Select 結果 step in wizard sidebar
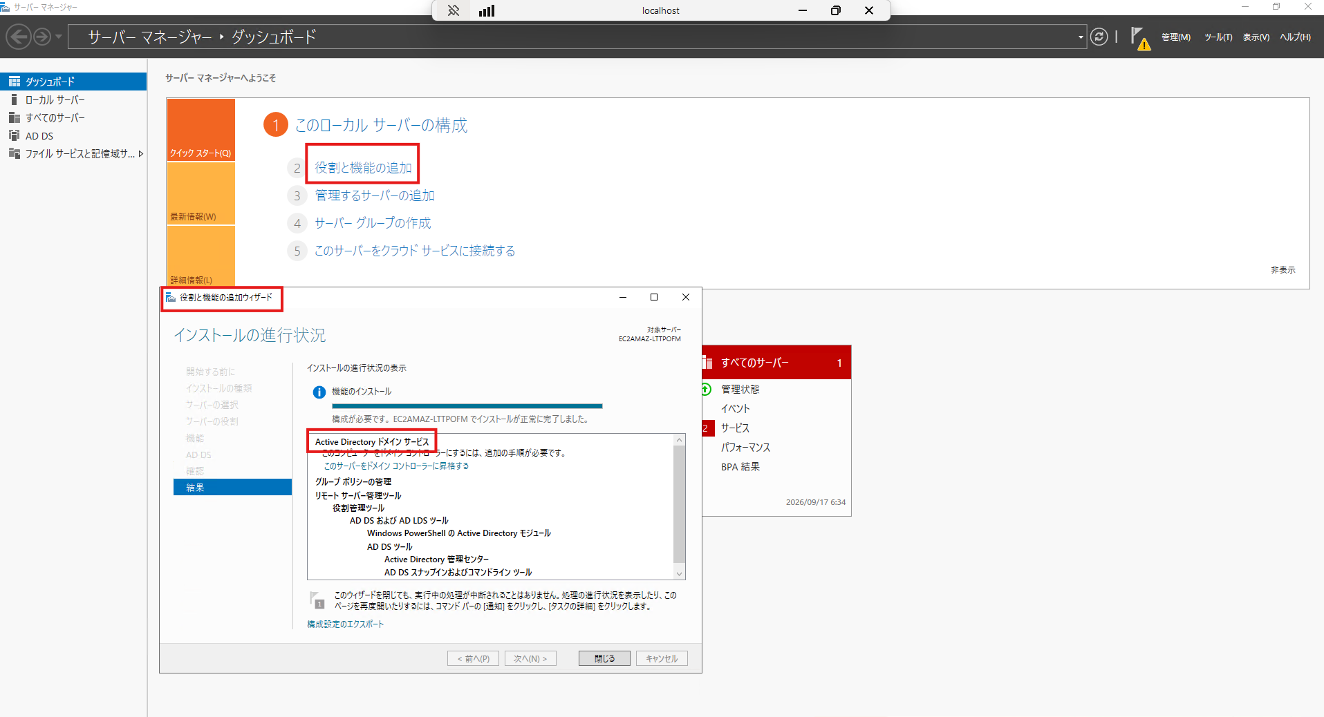The height and width of the screenshot is (717, 1324). click(232, 487)
